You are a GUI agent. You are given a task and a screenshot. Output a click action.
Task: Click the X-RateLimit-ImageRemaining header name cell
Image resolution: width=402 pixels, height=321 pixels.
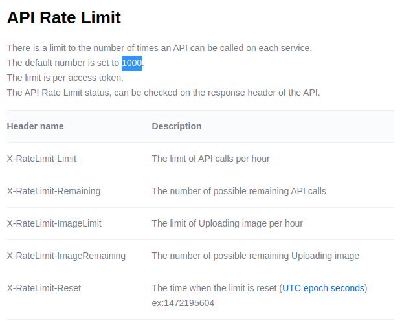[x=66, y=256]
